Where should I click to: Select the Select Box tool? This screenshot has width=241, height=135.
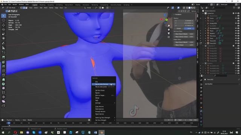(x=3, y=16)
